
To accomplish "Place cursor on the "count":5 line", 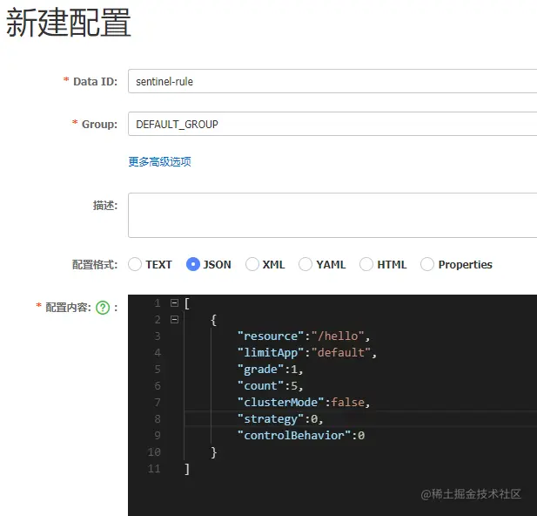I will click(x=270, y=385).
